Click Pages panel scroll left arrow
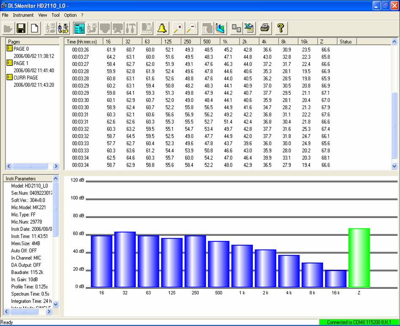Viewport: 400px width, 326px height. point(9,166)
